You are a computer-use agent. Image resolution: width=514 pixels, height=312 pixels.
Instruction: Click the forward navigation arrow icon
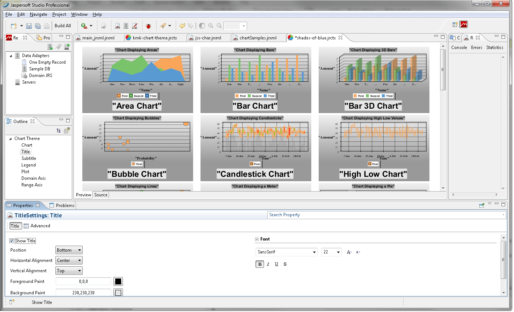click(x=190, y=26)
